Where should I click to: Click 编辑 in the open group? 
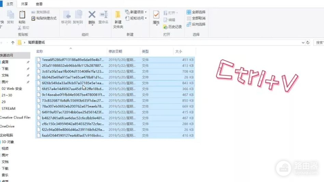click(169, 20)
